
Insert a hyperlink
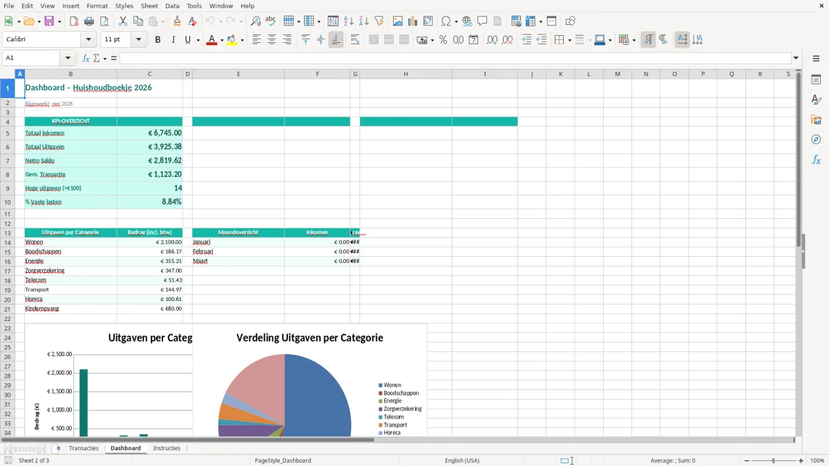(467, 21)
